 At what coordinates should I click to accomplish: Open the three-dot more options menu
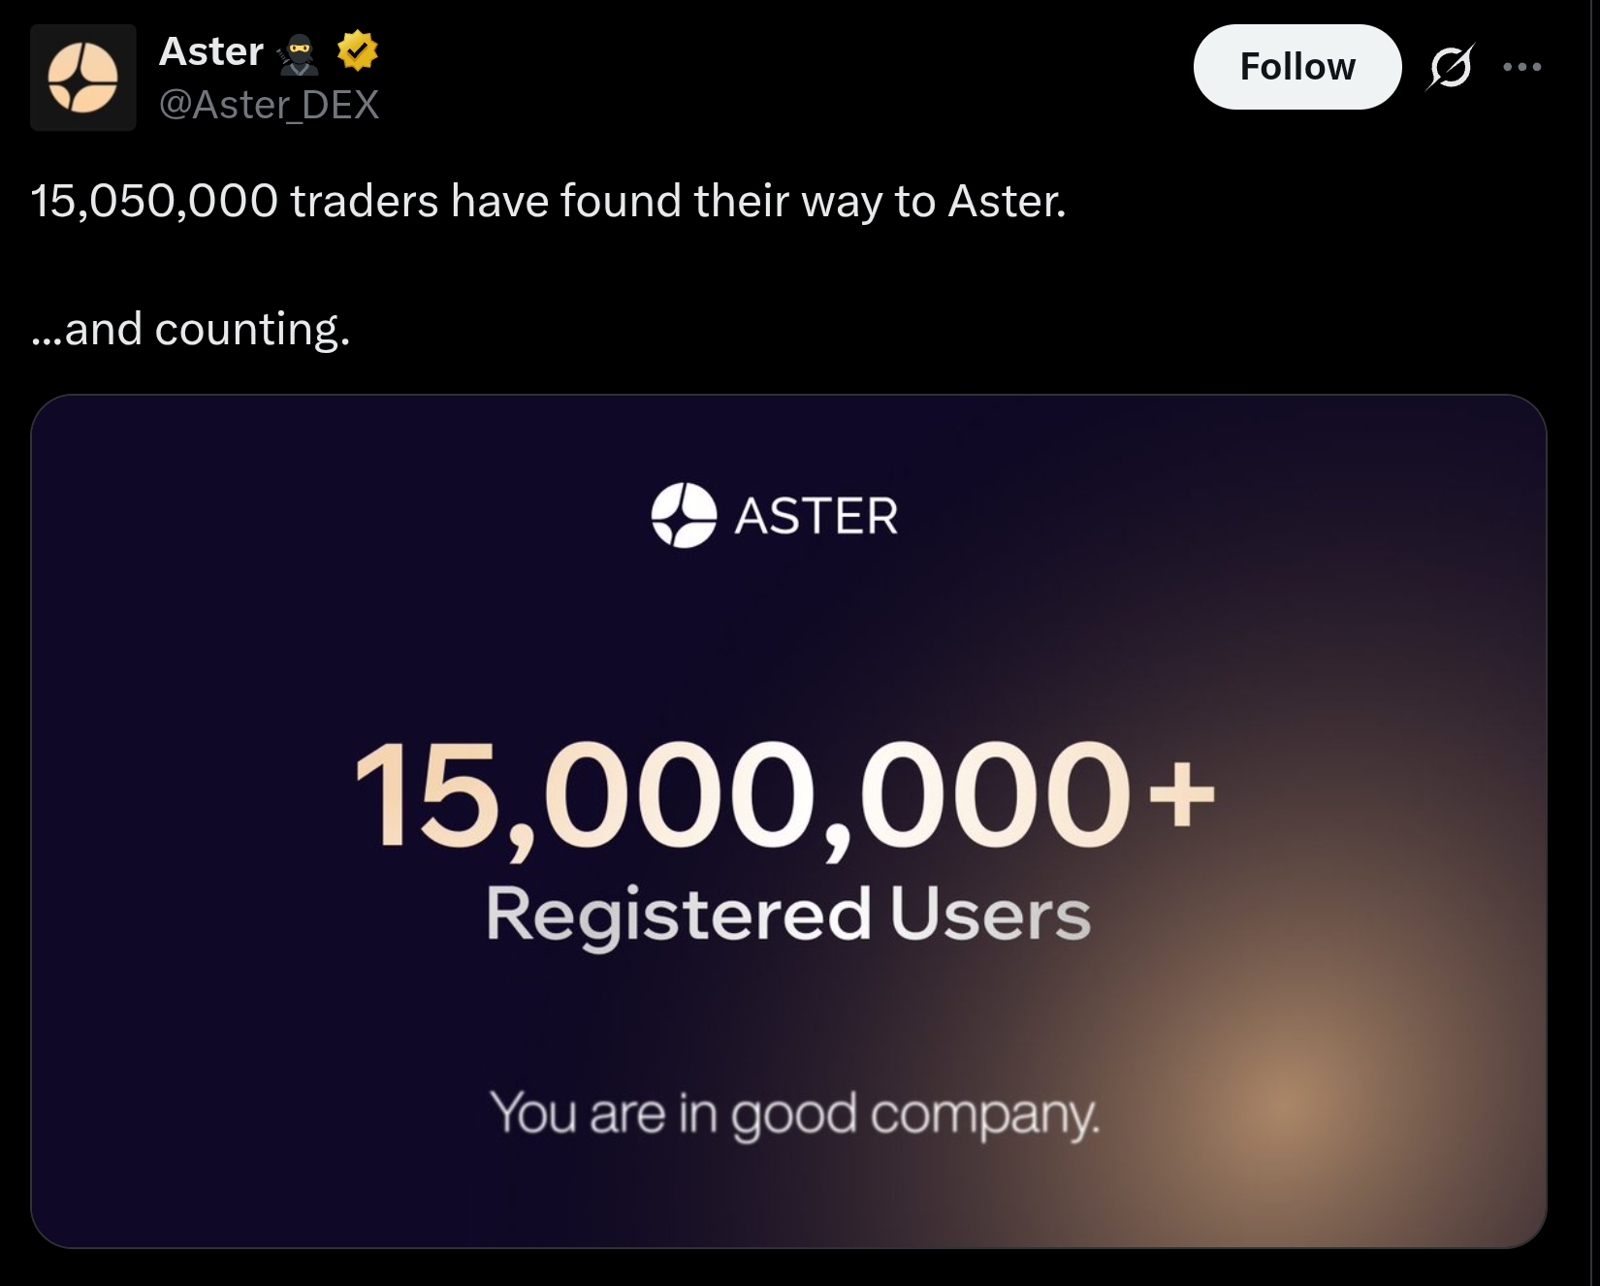pos(1521,67)
